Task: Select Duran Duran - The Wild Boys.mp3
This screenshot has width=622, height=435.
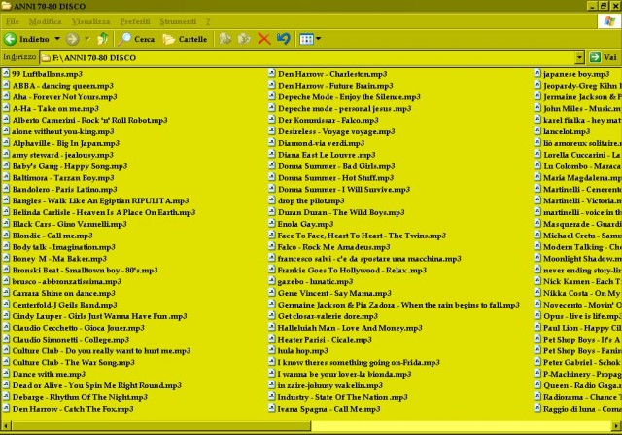Action: (333, 212)
